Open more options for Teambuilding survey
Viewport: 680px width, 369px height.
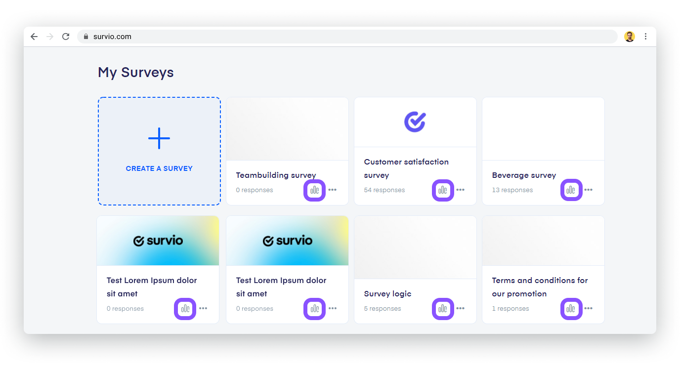(x=333, y=190)
